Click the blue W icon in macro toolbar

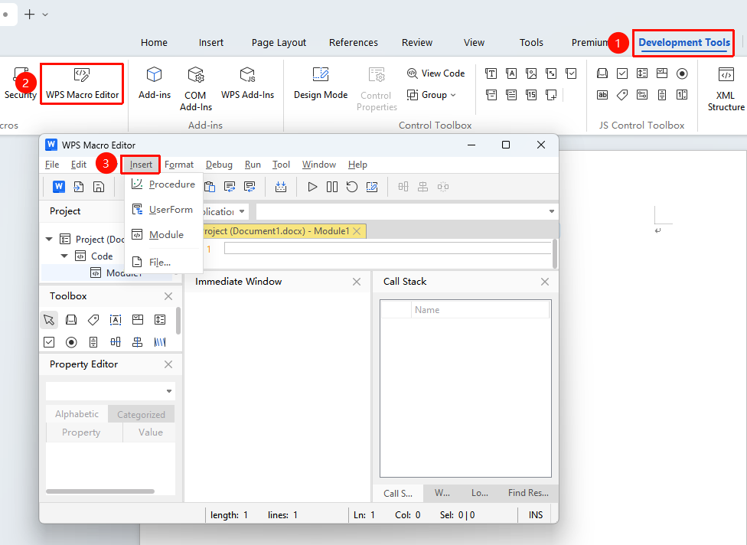59,187
